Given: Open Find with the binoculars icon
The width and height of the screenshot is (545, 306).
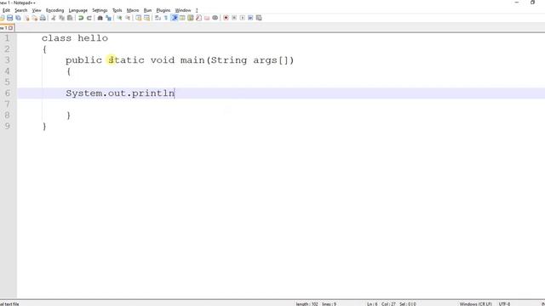Looking at the screenshot, I should (100, 18).
